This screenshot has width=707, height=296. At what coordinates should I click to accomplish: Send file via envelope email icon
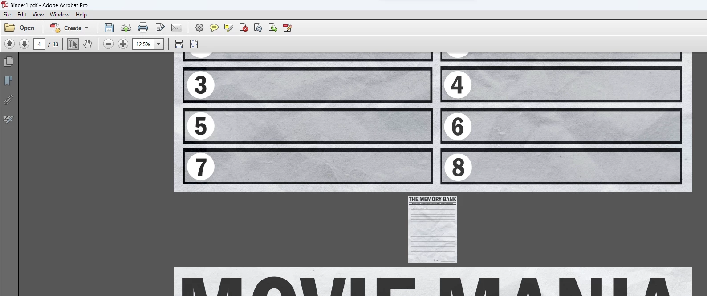click(x=177, y=28)
